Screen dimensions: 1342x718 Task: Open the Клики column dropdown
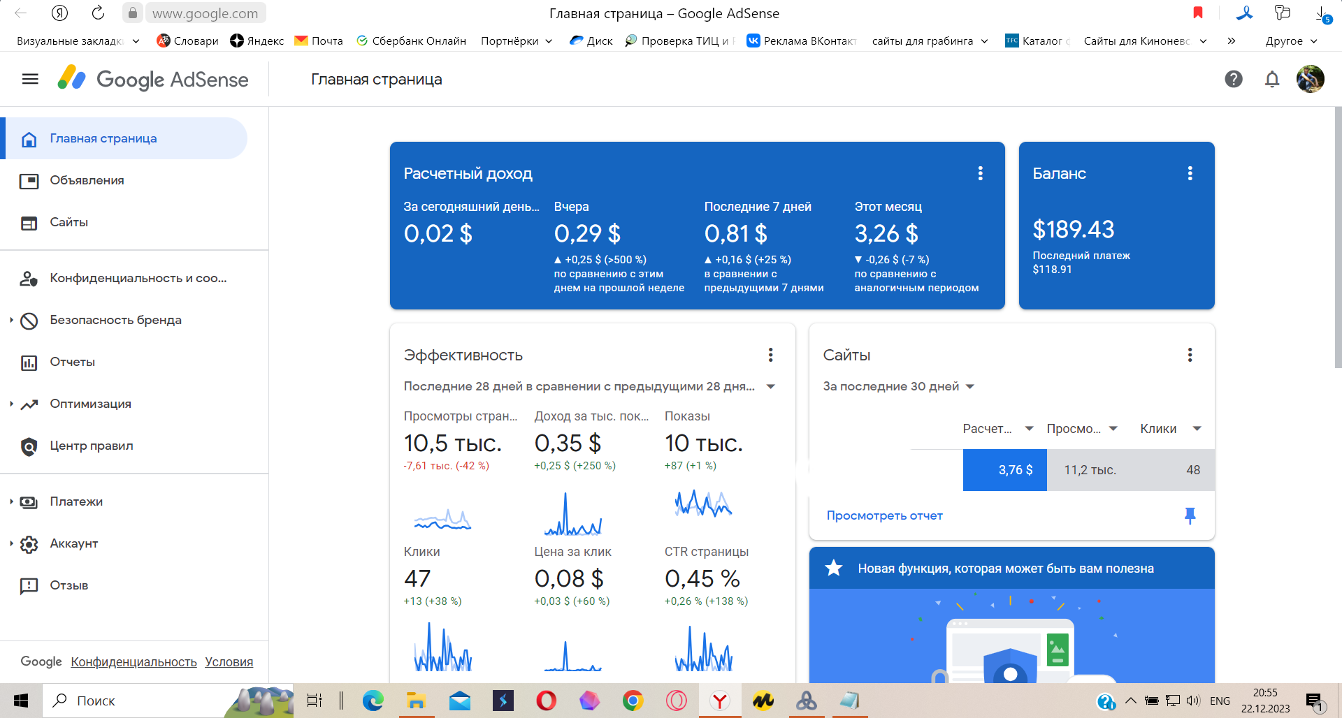tap(1197, 429)
